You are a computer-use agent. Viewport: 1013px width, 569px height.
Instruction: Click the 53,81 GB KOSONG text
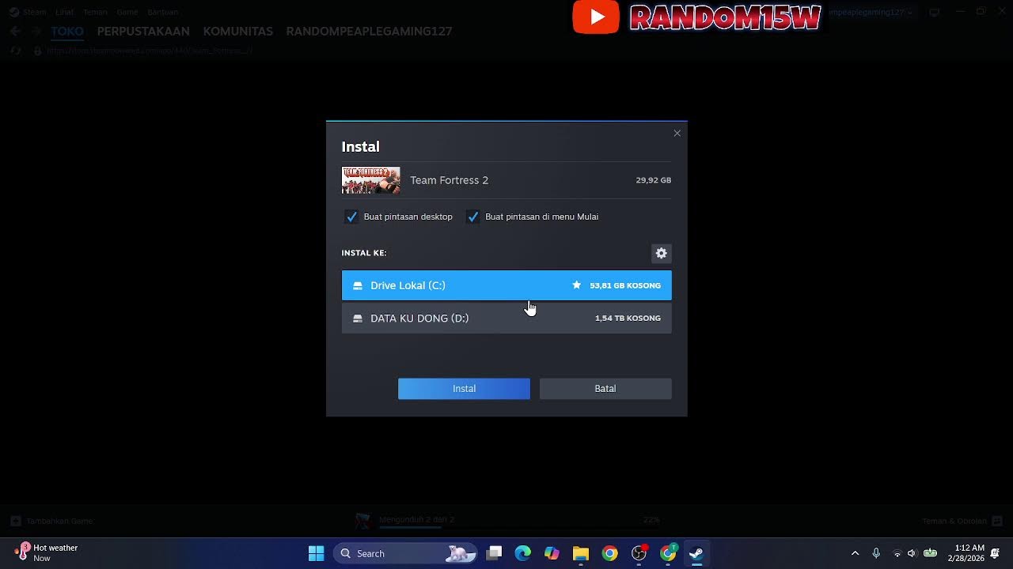coord(625,285)
